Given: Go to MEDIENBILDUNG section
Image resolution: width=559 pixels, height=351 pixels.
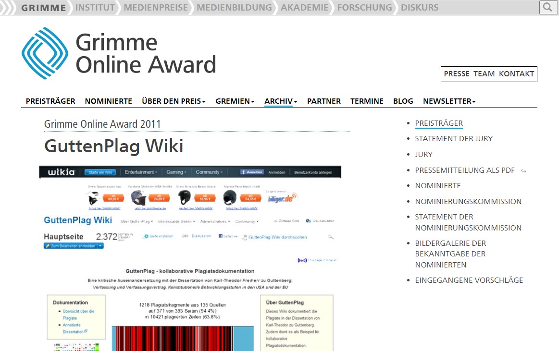Looking at the screenshot, I should click(234, 8).
